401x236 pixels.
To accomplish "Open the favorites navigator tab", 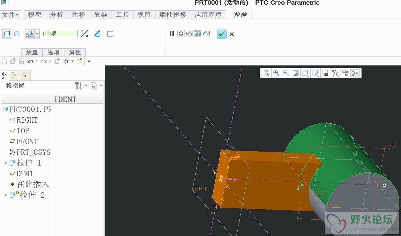I will pyautogui.click(x=25, y=75).
